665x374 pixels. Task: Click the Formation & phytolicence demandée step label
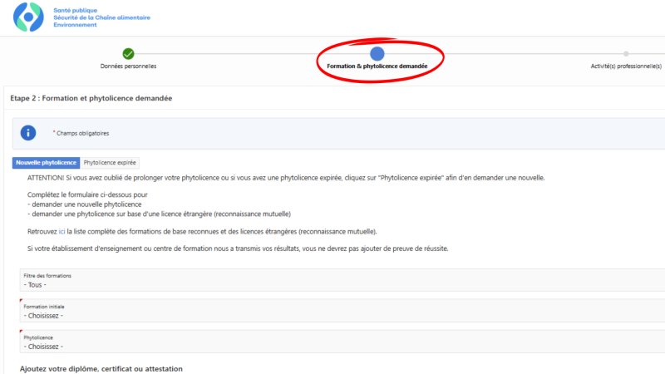[x=377, y=66]
